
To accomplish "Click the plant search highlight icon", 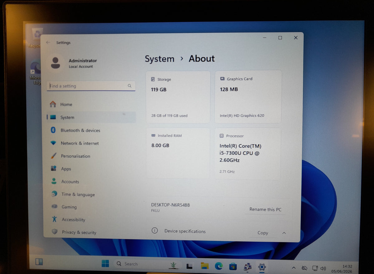I will pos(174,265).
